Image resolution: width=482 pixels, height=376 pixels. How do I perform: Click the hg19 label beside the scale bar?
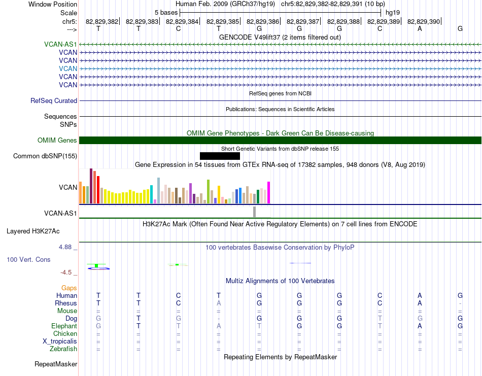[x=393, y=13]
